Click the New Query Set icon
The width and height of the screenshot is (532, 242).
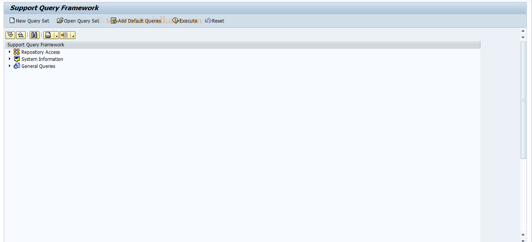[12, 21]
